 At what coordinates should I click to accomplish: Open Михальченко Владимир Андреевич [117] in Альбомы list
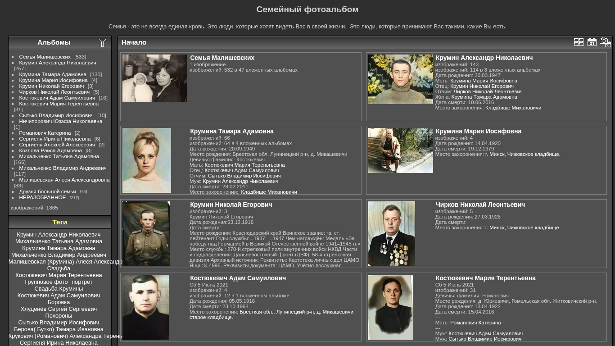pyautogui.click(x=63, y=168)
